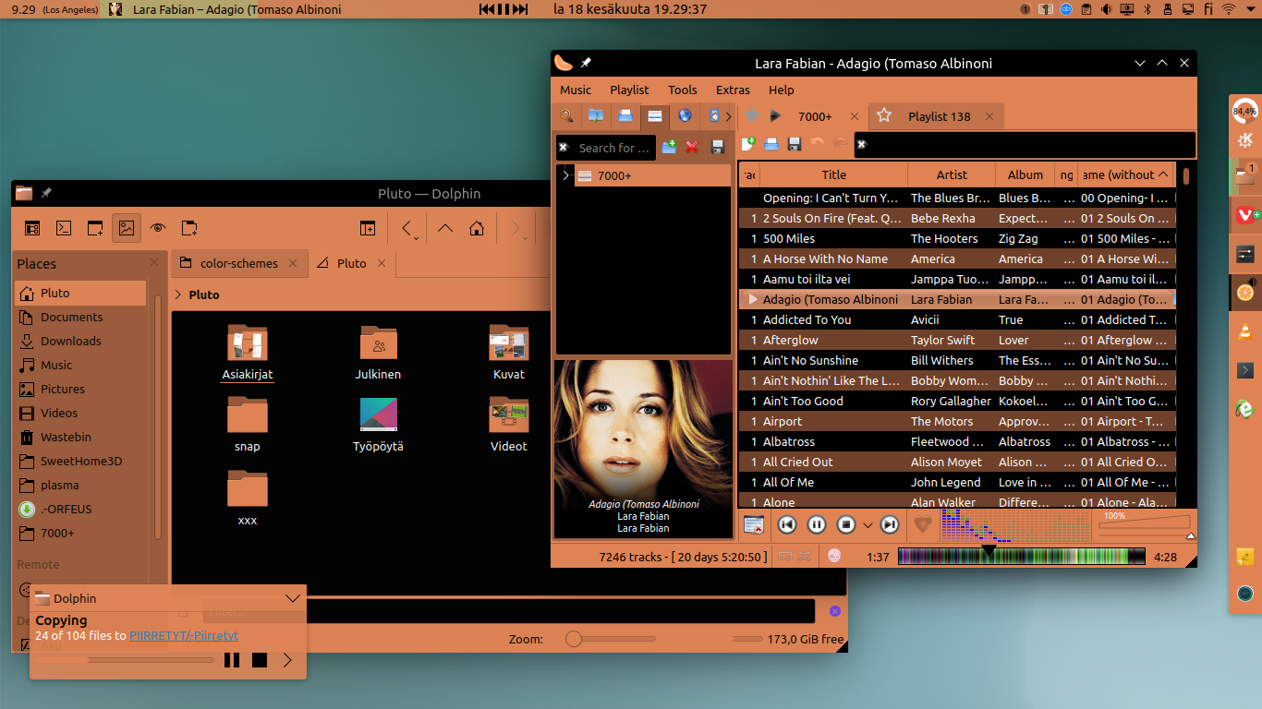
Task: Create a new playlist with the plus-page icon
Action: click(x=748, y=143)
